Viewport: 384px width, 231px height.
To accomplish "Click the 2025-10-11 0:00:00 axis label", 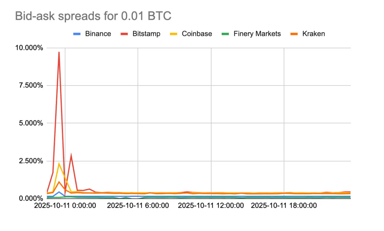I will pyautogui.click(x=65, y=206).
